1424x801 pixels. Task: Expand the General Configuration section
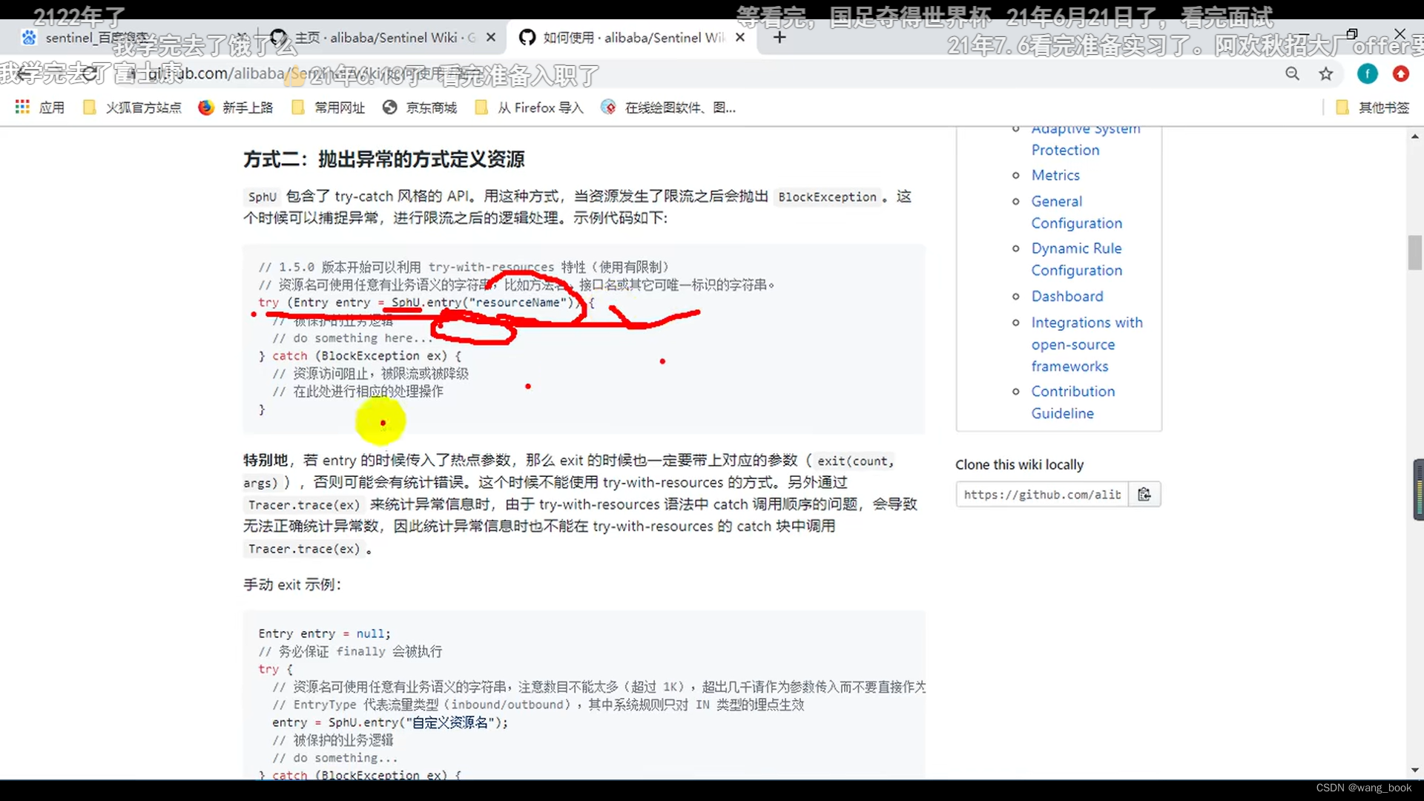click(x=1076, y=211)
